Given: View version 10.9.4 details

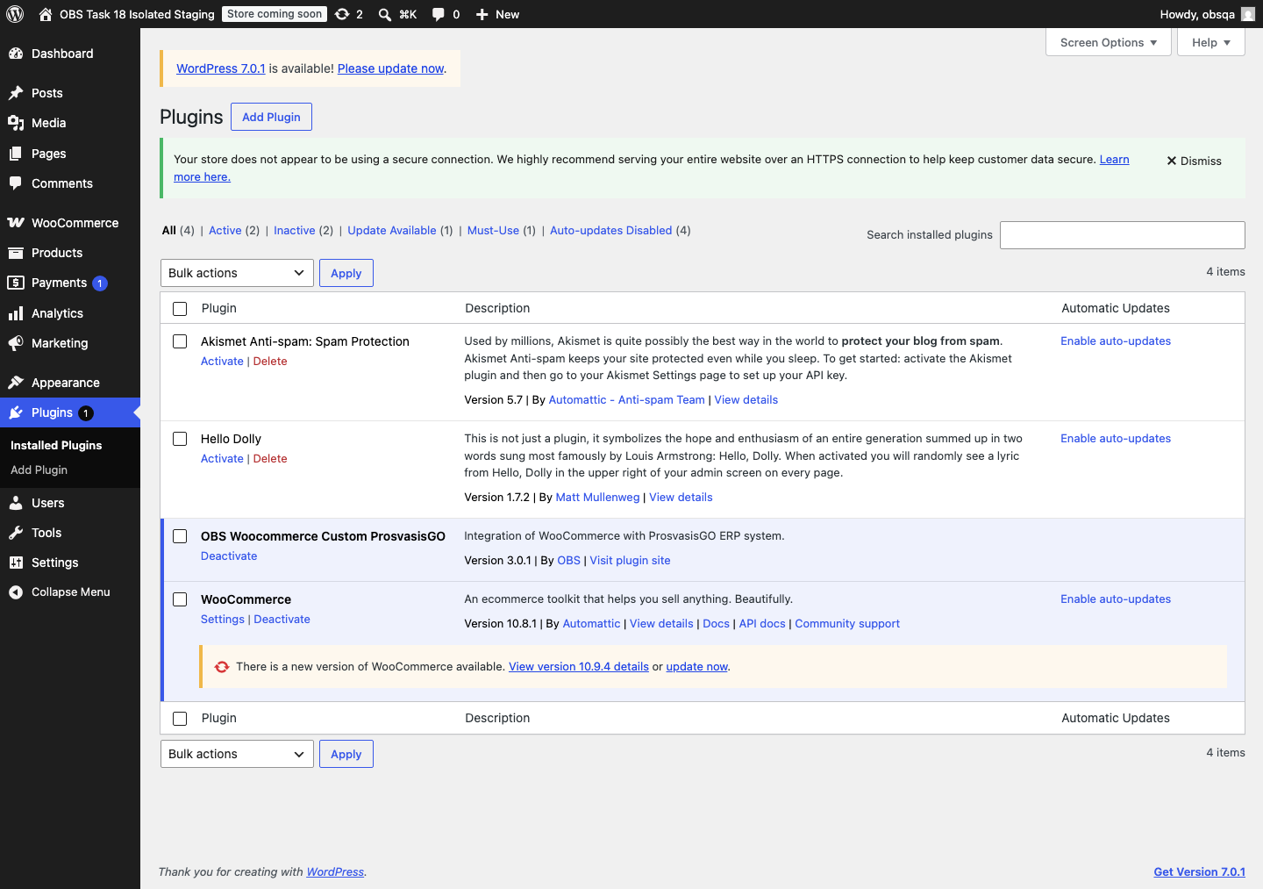Looking at the screenshot, I should [x=579, y=666].
